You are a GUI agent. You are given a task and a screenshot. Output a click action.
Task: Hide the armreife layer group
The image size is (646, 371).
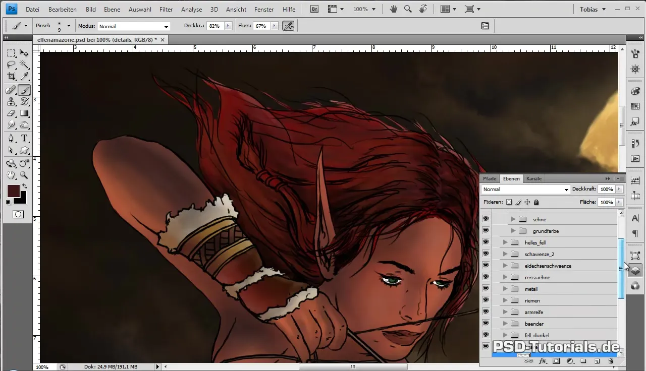tap(486, 312)
